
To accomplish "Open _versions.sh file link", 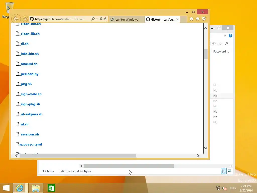I will [x=30, y=134].
